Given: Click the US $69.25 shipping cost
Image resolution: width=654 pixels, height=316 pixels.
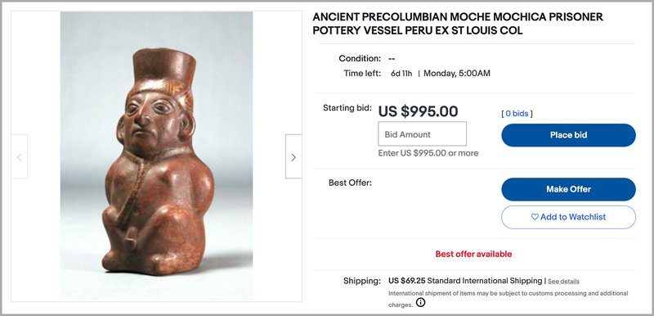Looking at the screenshot, I should pyautogui.click(x=406, y=281).
